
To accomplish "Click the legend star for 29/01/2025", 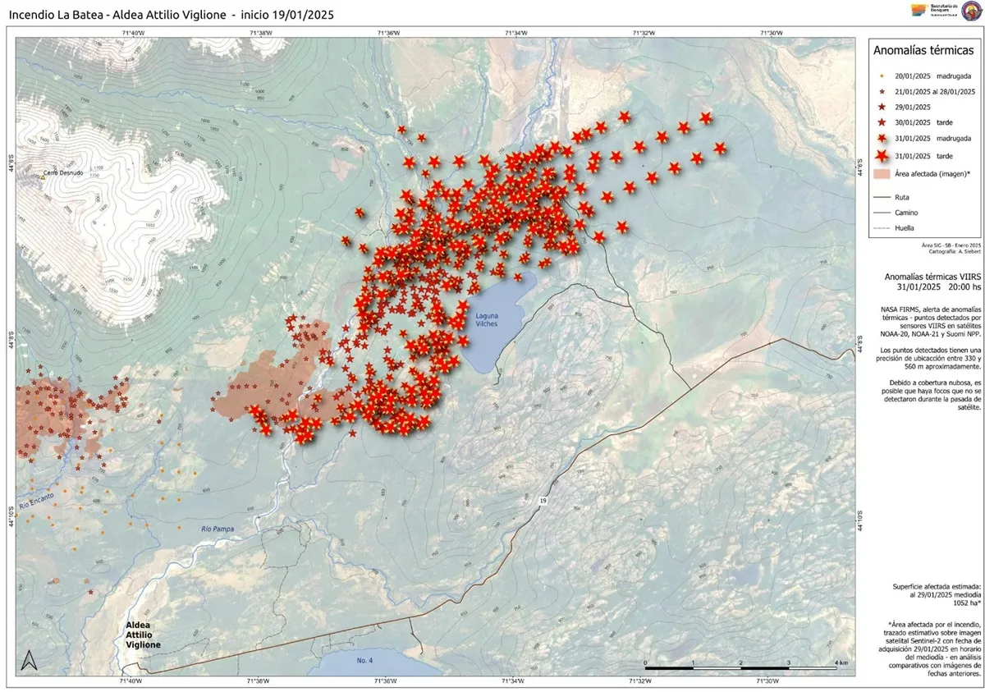I will pyautogui.click(x=882, y=107).
